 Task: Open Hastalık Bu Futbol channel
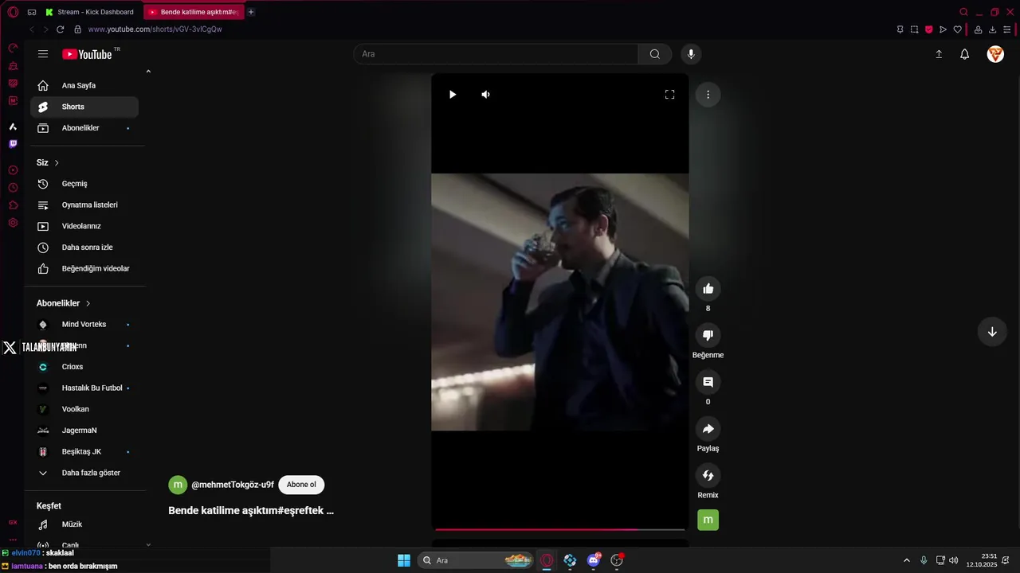(84, 388)
